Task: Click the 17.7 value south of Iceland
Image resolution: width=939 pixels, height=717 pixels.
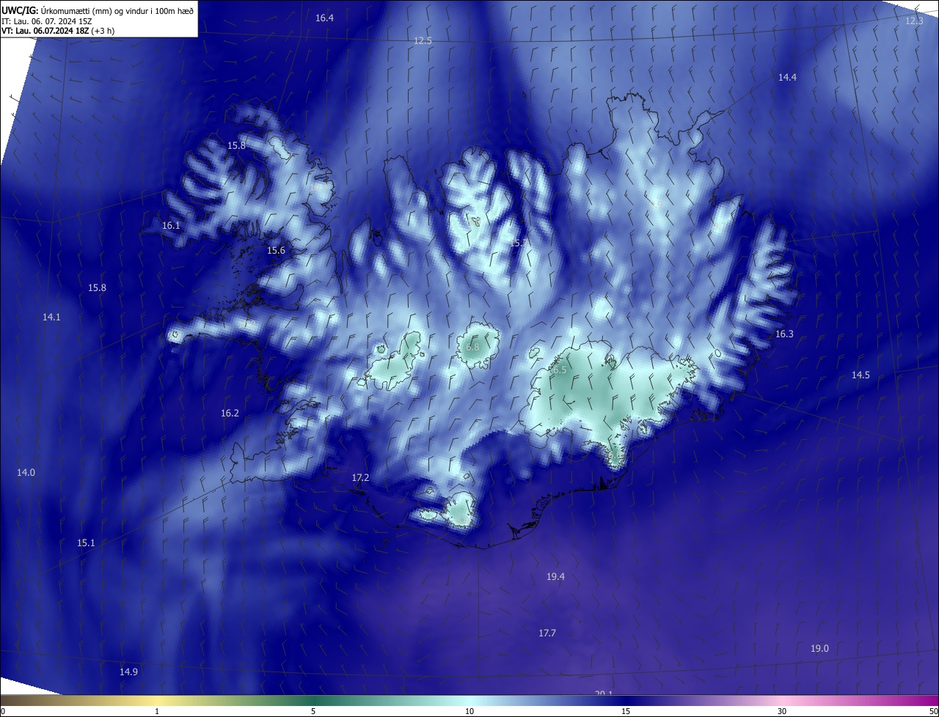Action: pyautogui.click(x=547, y=633)
